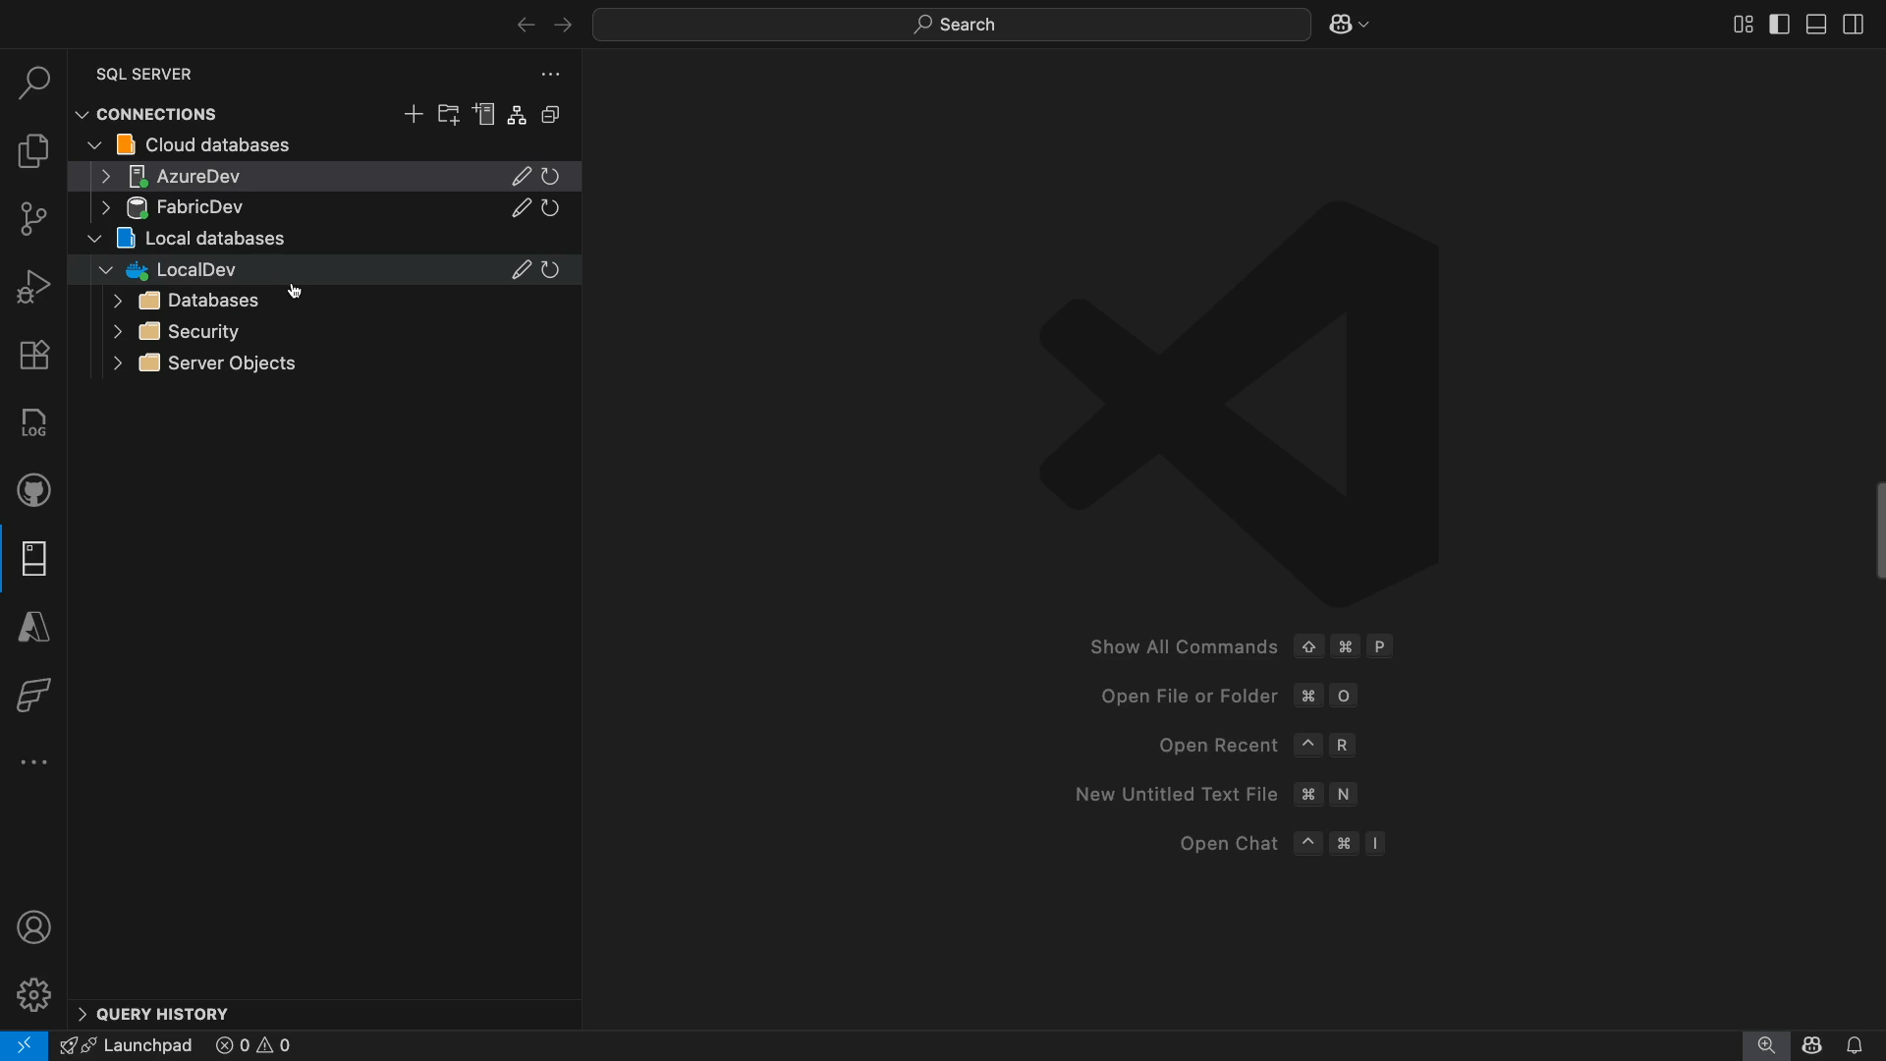Screen dimensions: 1886x1061
Task: Edit the AzureDev connection
Action: click(x=522, y=177)
